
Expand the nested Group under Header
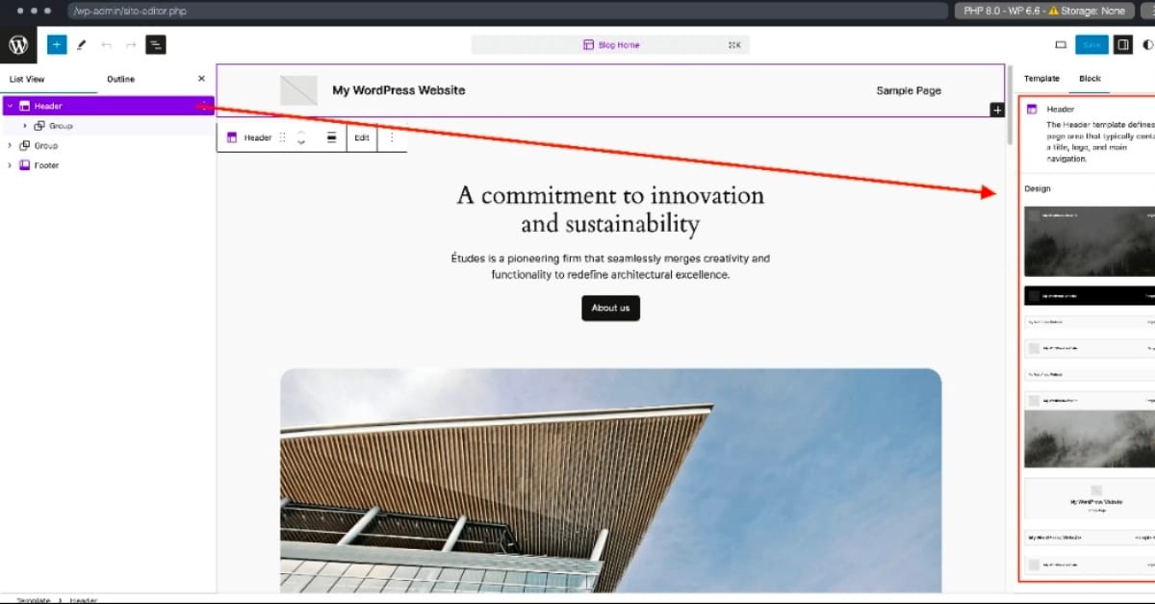click(x=25, y=126)
